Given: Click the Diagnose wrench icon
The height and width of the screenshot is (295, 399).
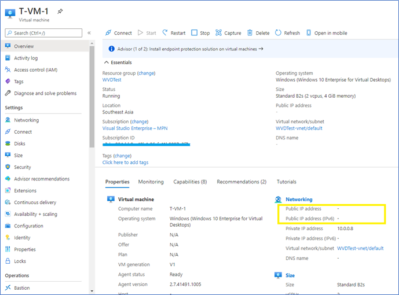Looking at the screenshot, I should 8,93.
